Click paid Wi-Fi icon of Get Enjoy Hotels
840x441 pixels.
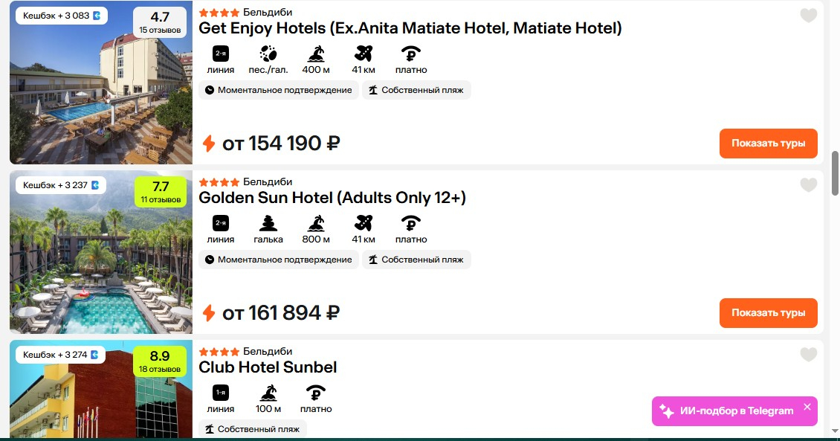pyautogui.click(x=411, y=54)
